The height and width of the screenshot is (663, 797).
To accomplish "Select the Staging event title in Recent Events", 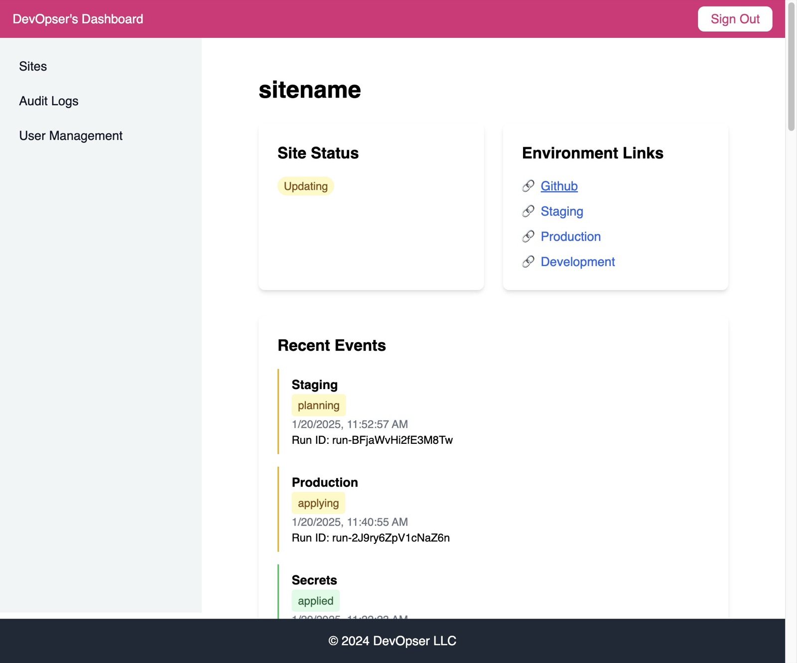I will (314, 385).
